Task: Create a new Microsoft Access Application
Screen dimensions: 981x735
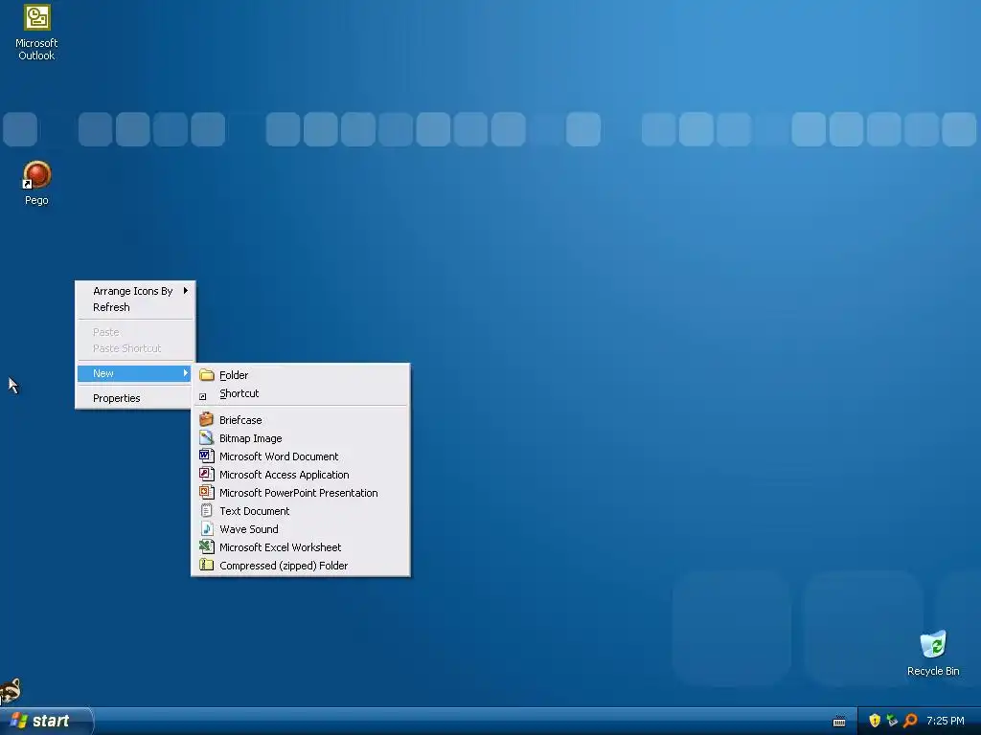Action: pyautogui.click(x=300, y=475)
